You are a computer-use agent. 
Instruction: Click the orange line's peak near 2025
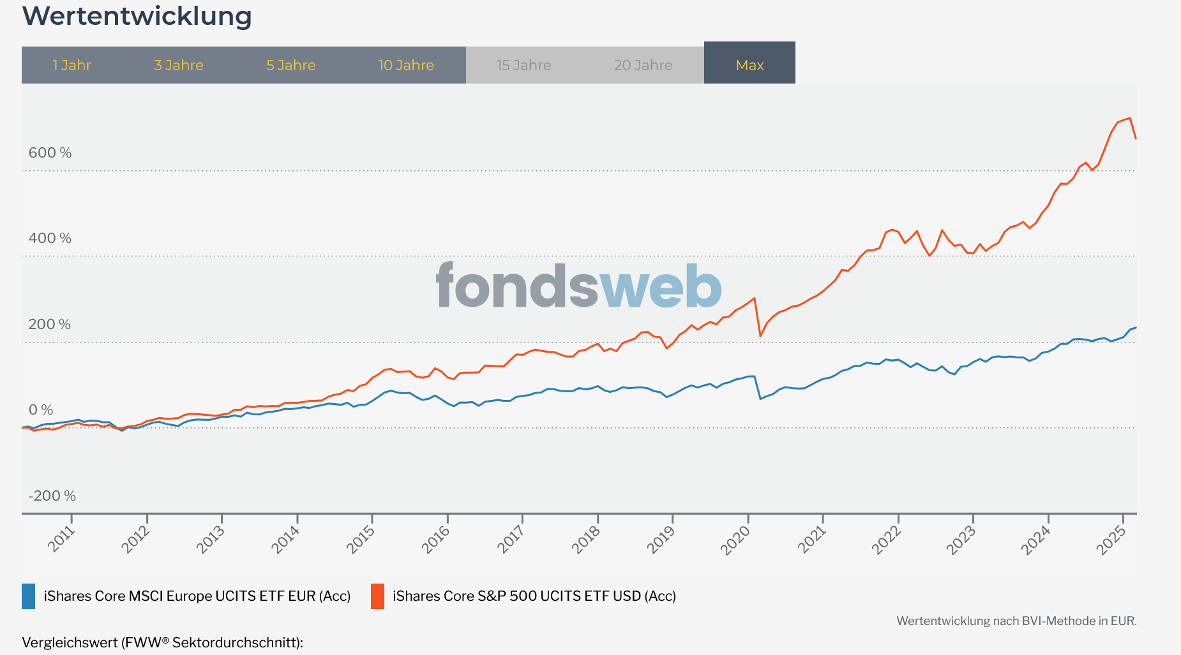tap(1129, 118)
